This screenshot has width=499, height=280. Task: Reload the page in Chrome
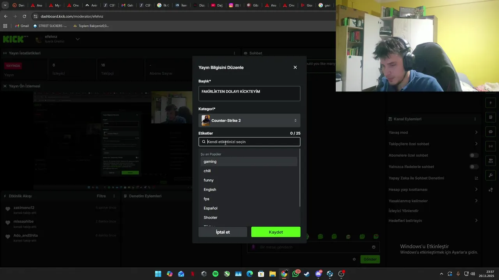click(24, 16)
